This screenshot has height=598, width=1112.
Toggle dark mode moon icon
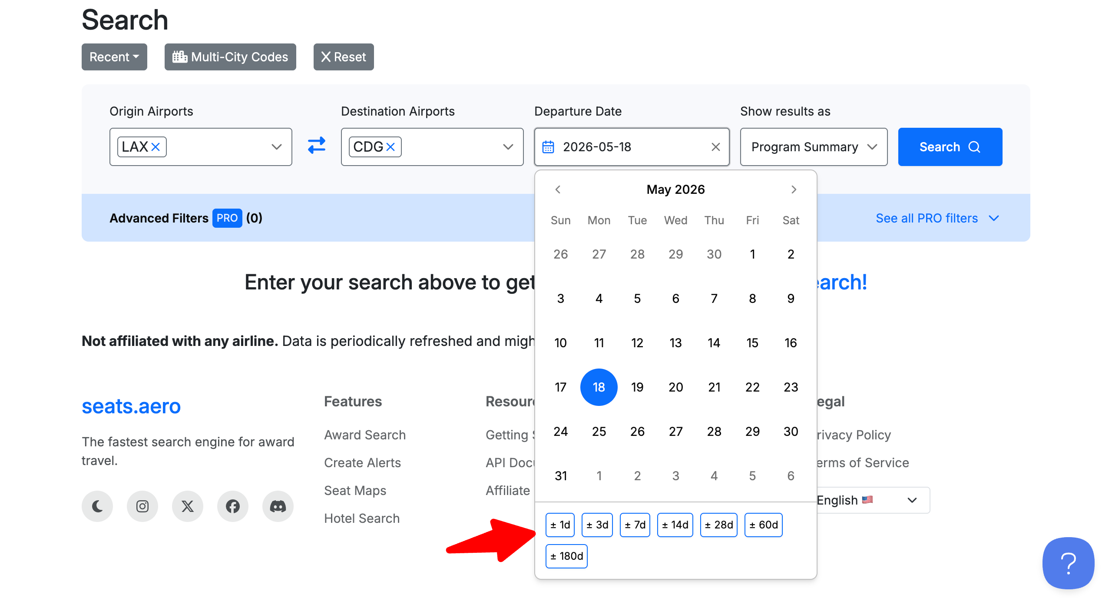point(97,506)
